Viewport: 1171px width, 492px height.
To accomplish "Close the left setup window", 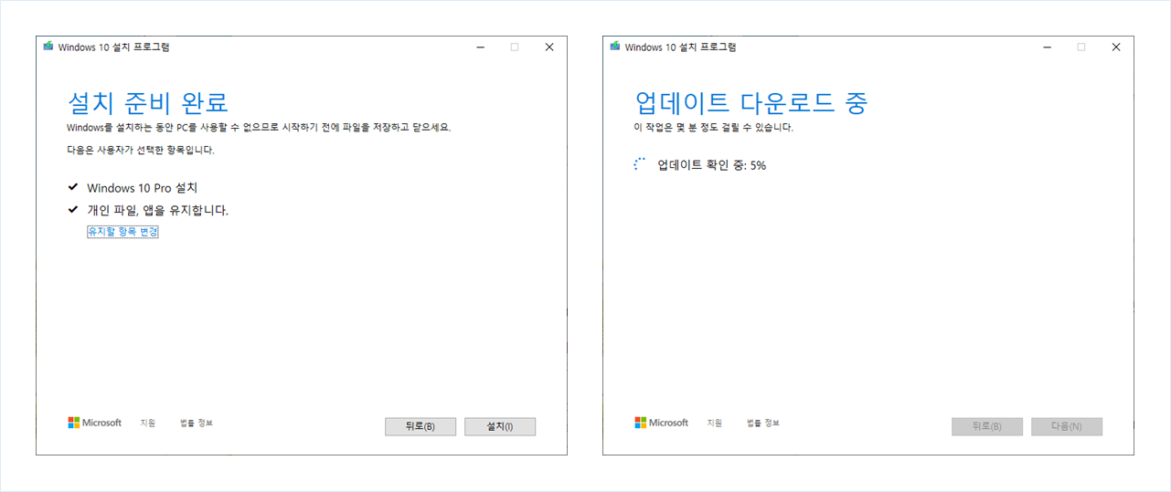I will [x=549, y=47].
